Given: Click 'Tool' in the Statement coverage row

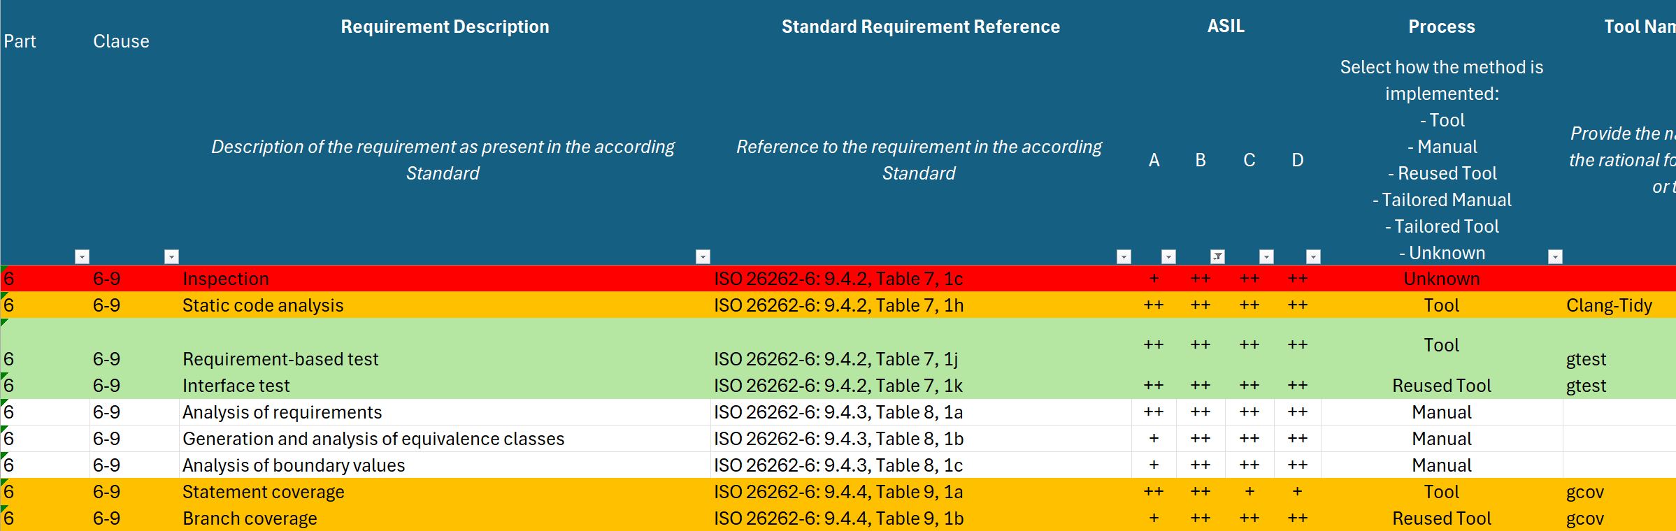Looking at the screenshot, I should pyautogui.click(x=1442, y=492).
